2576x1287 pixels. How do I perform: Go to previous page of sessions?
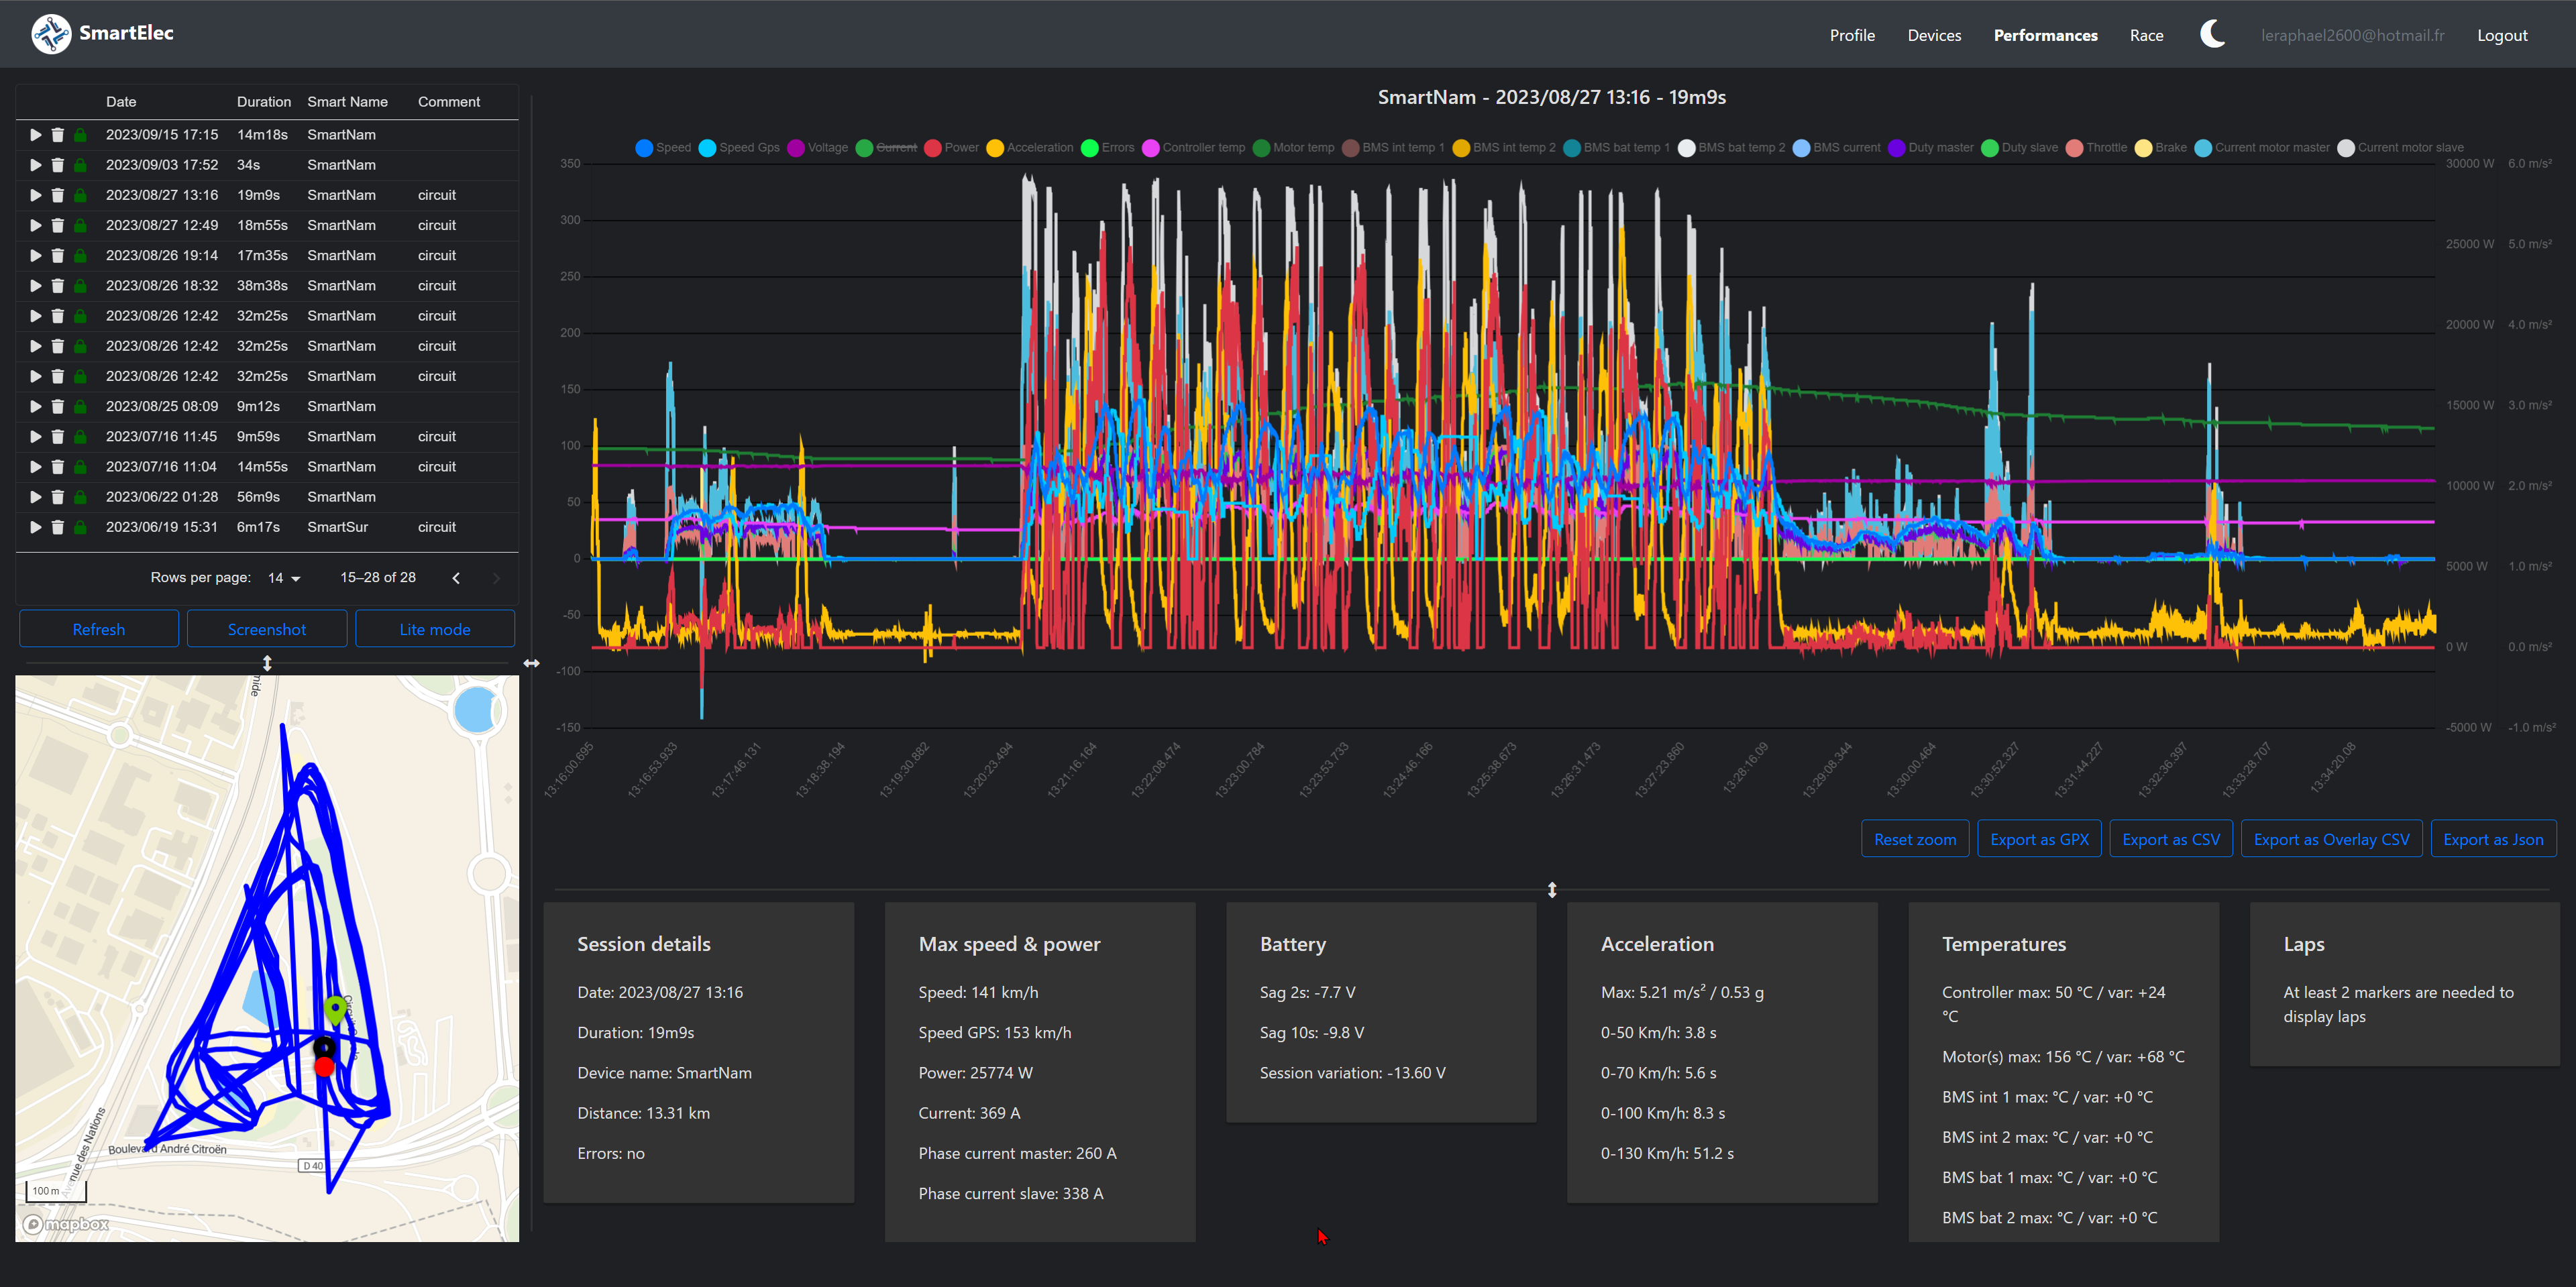[x=456, y=578]
